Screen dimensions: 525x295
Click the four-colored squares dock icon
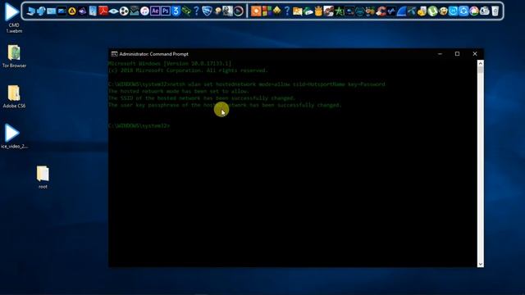coord(267,11)
